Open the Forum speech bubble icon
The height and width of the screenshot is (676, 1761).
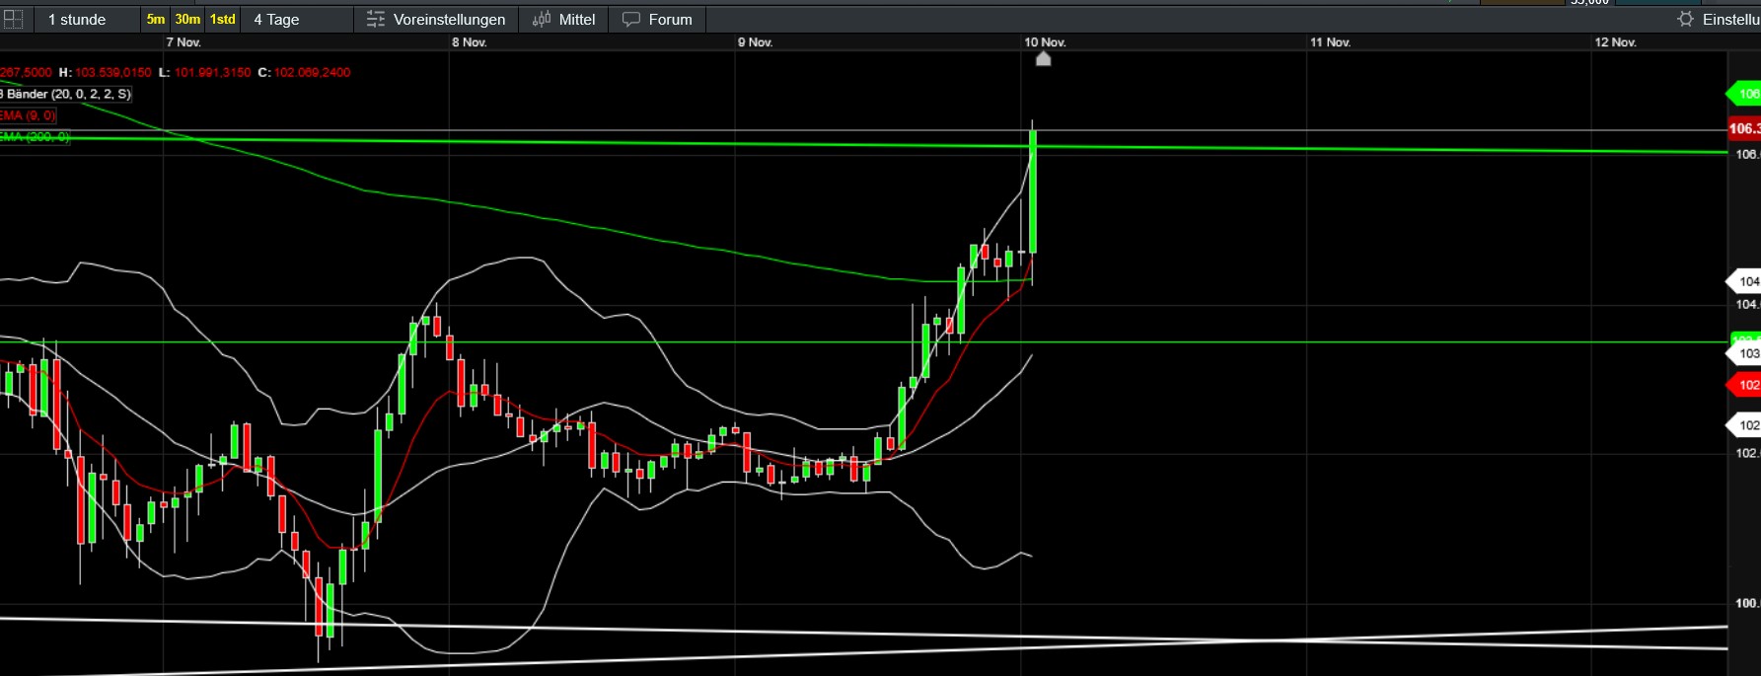(x=631, y=19)
